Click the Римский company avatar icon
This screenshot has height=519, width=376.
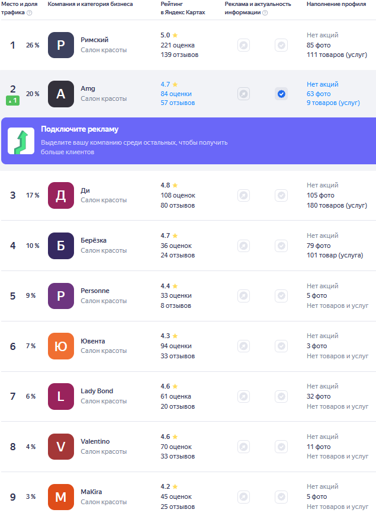(x=61, y=45)
